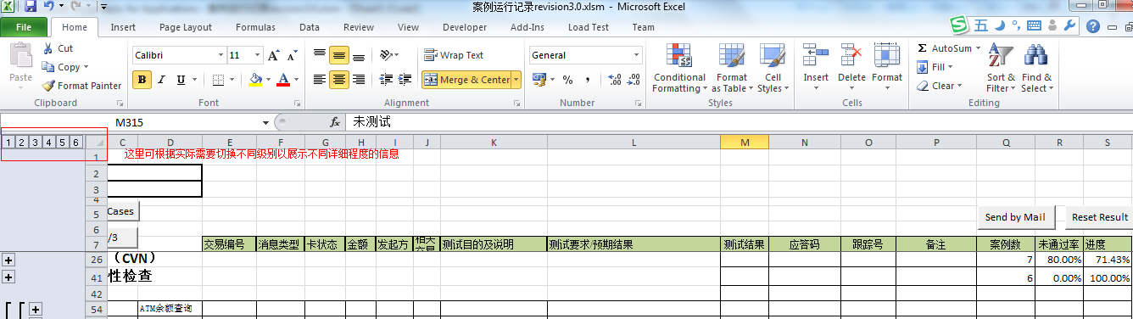Select Top Align icon
Viewport: 1133px width, 319px height.
click(320, 55)
